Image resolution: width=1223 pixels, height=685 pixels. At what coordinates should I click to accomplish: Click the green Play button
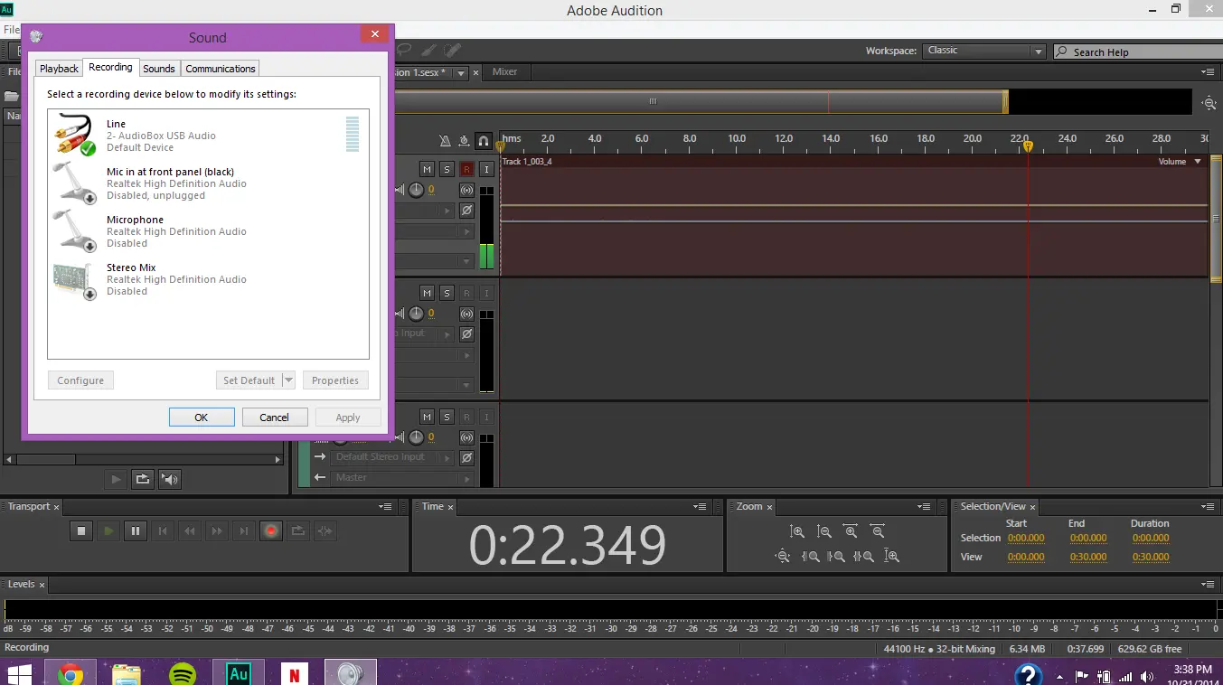(108, 531)
